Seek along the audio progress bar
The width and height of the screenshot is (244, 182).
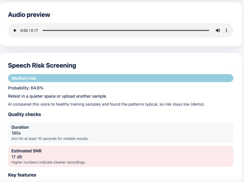(126, 30)
